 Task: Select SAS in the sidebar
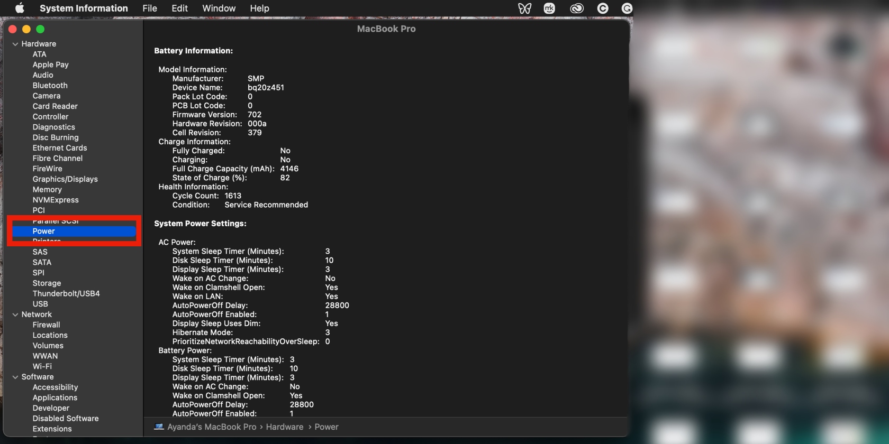(x=40, y=252)
